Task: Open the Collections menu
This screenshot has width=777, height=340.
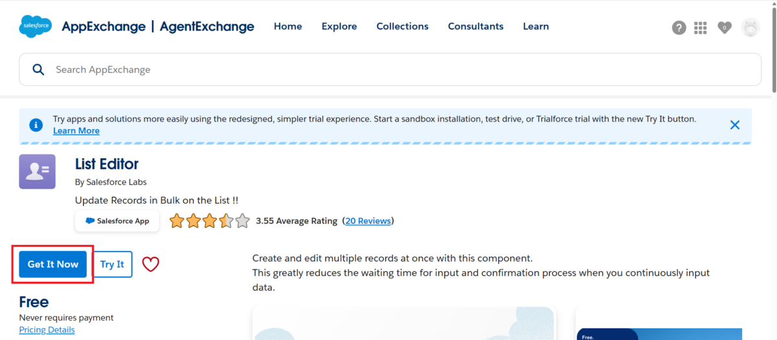Action: [403, 27]
